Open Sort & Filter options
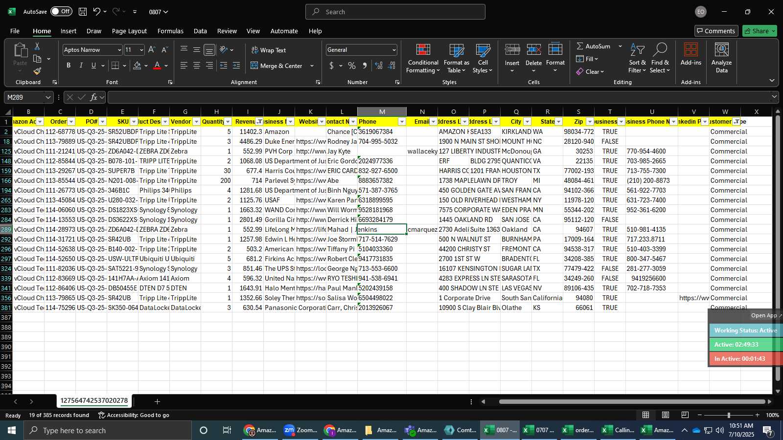The image size is (783, 440). pos(637,59)
